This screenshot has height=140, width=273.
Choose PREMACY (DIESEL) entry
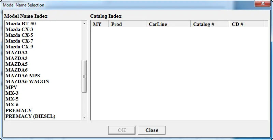tap(30, 116)
